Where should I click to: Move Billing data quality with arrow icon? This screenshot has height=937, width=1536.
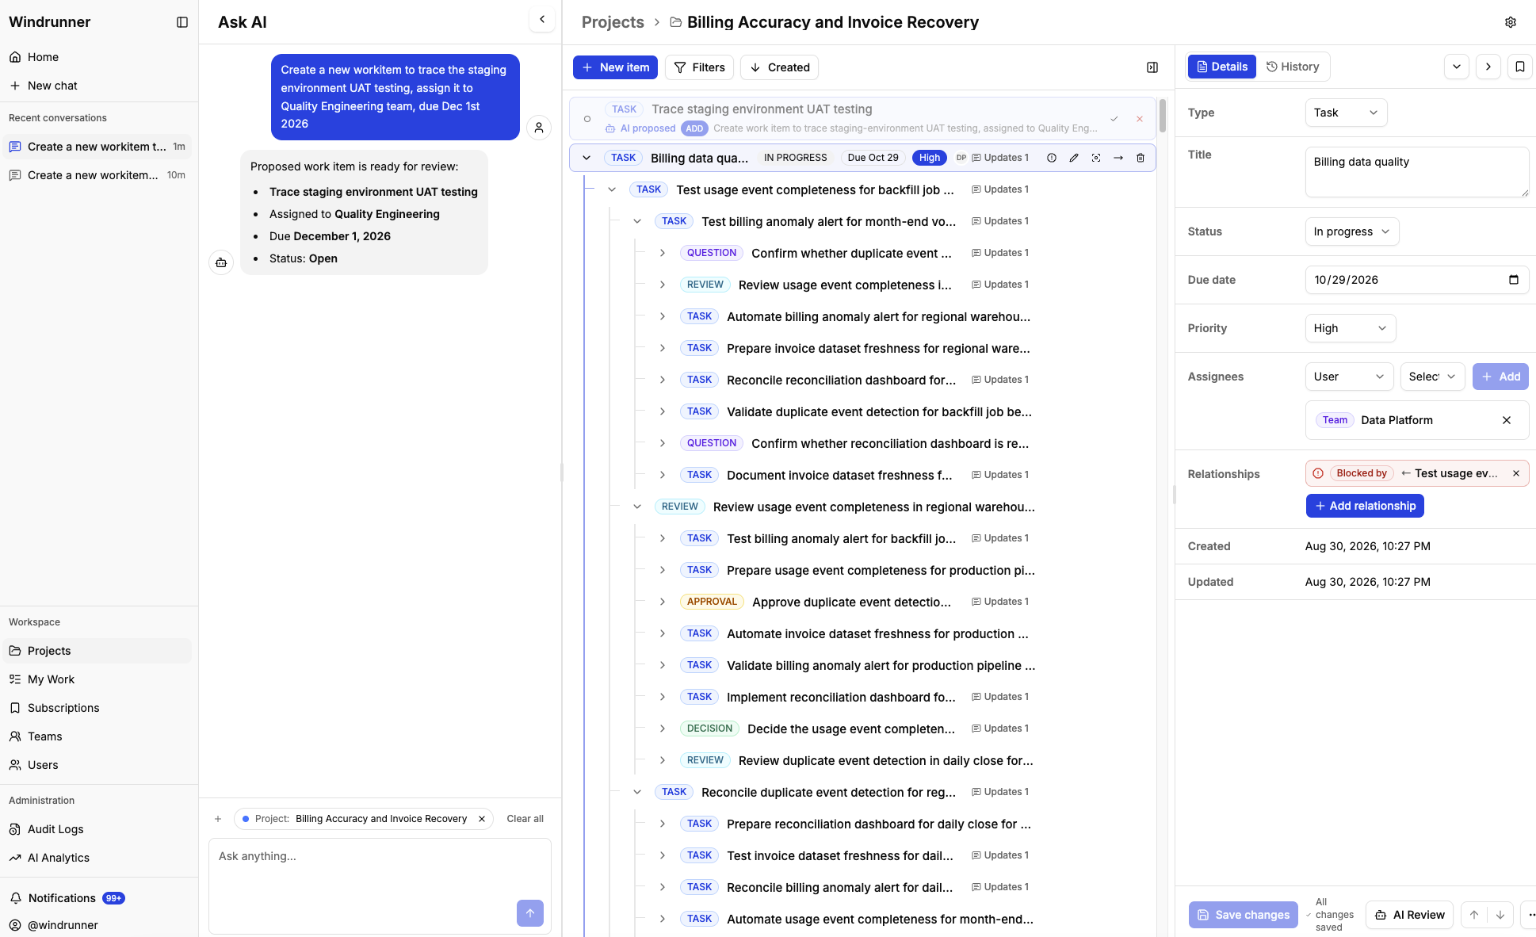tap(1118, 158)
